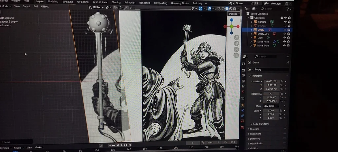Viewport: 338px width, 152px height.
Task: Click the zoom view magnifier gizmo
Action: (x=236, y=38)
